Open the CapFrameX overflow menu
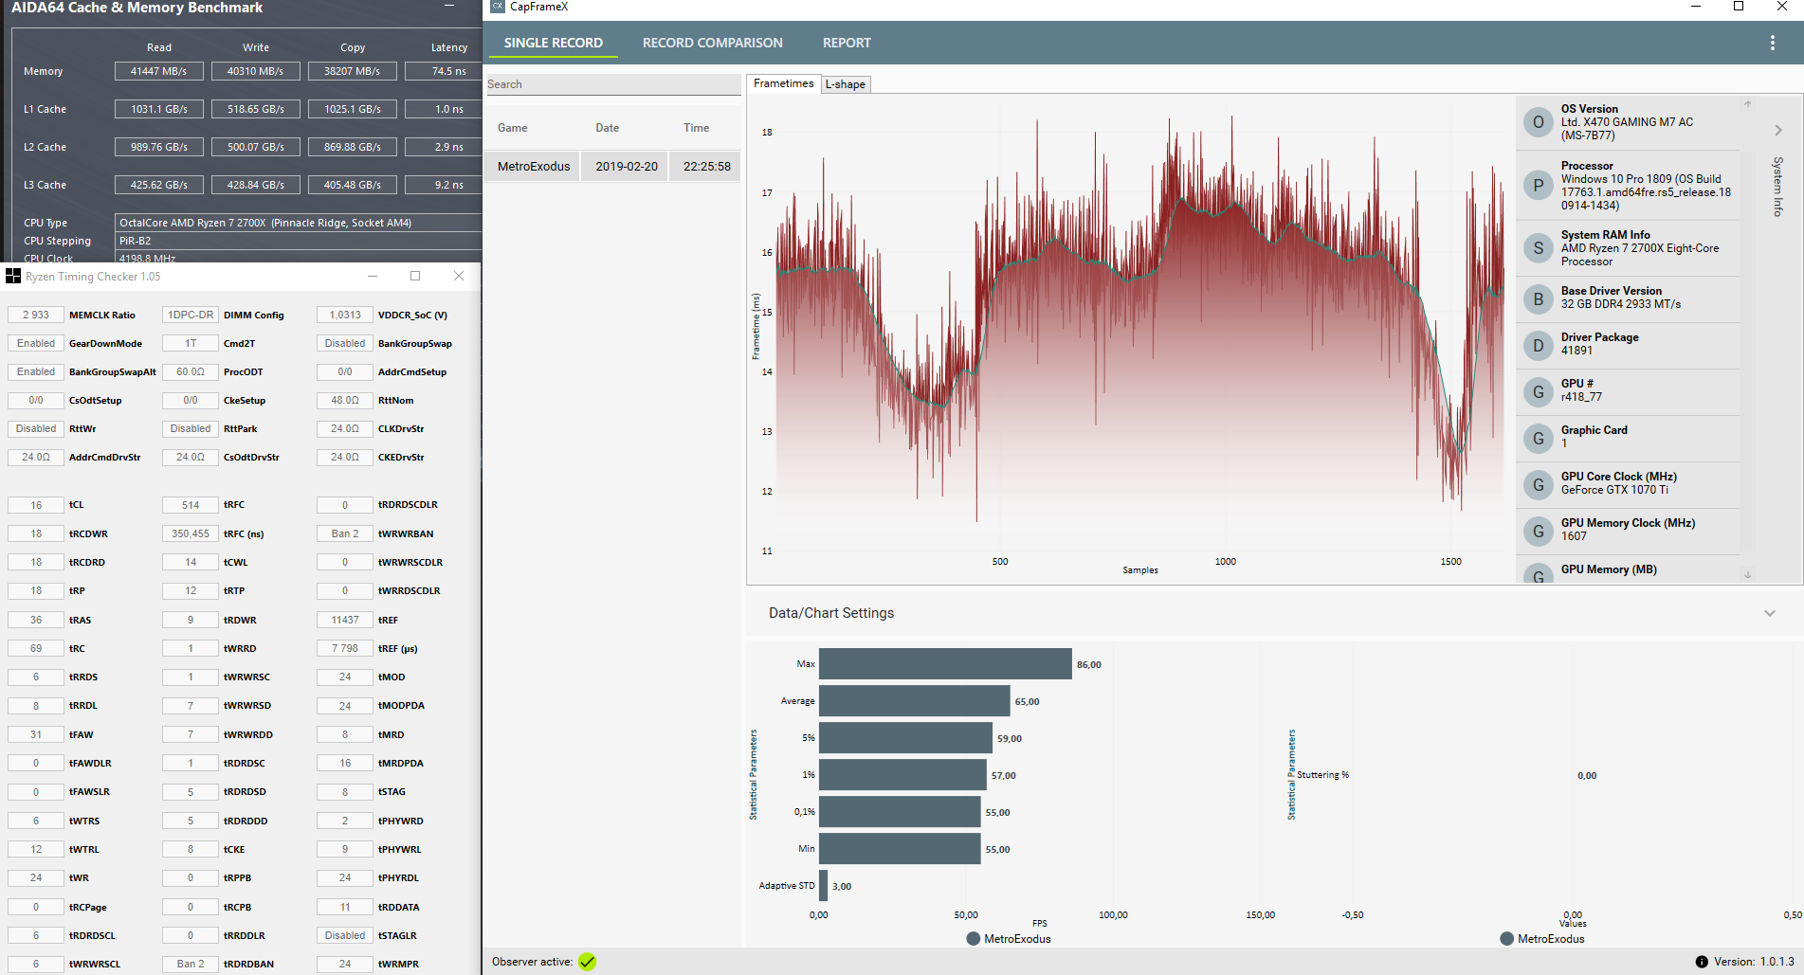1804x975 pixels. (1771, 43)
